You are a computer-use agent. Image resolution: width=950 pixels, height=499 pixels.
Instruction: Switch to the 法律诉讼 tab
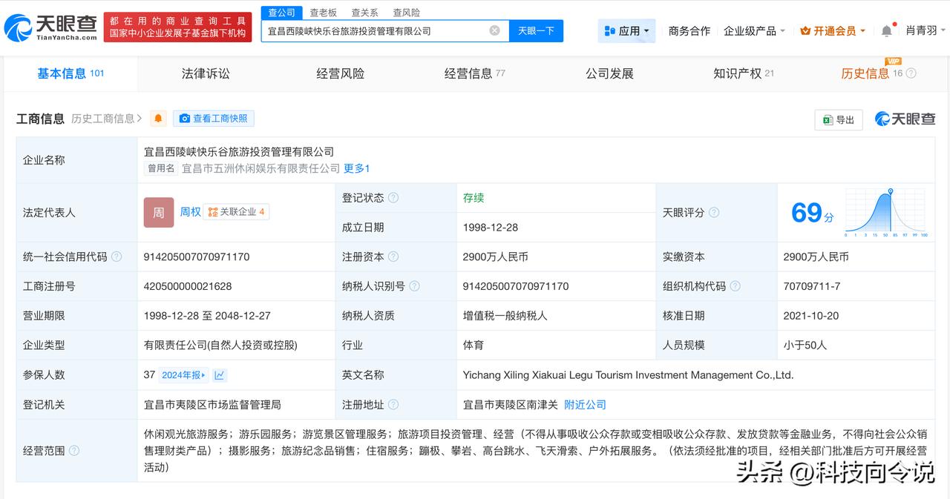[206, 73]
